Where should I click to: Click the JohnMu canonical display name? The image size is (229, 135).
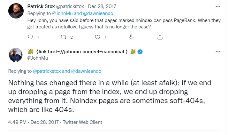(82, 52)
